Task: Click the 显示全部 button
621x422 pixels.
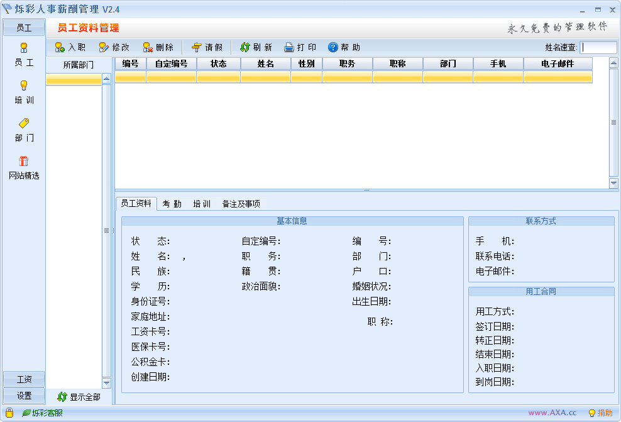Action: [x=79, y=397]
